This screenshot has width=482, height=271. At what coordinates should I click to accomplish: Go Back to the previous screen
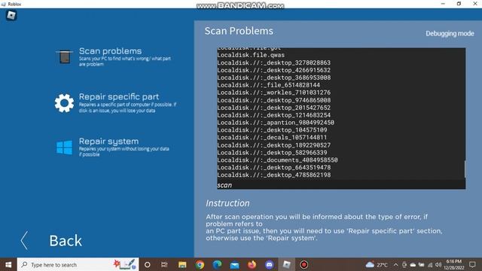coord(66,241)
